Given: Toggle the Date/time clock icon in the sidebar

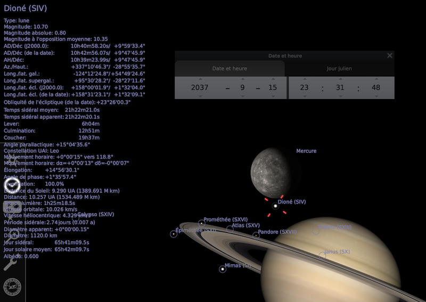Looking at the screenshot, I should [12, 185].
